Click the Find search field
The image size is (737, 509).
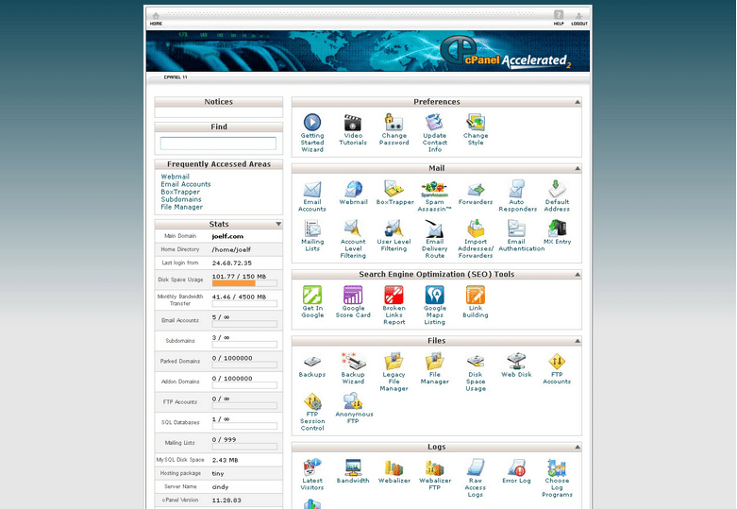click(218, 143)
